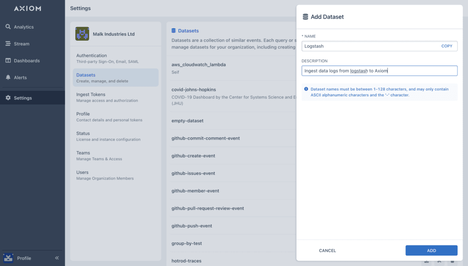
Task: Open Analytics in sidebar
Action: point(24,27)
